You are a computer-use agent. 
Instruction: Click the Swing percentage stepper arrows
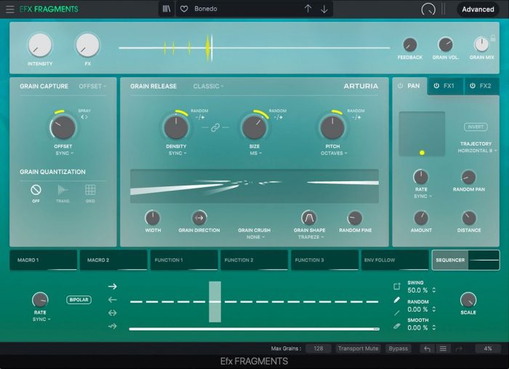tap(433, 290)
